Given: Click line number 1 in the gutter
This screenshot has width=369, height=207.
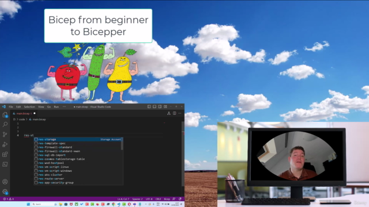Looking at the screenshot, I should 18,124.
